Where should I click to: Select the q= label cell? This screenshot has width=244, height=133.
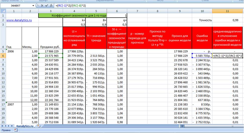point(117,20)
